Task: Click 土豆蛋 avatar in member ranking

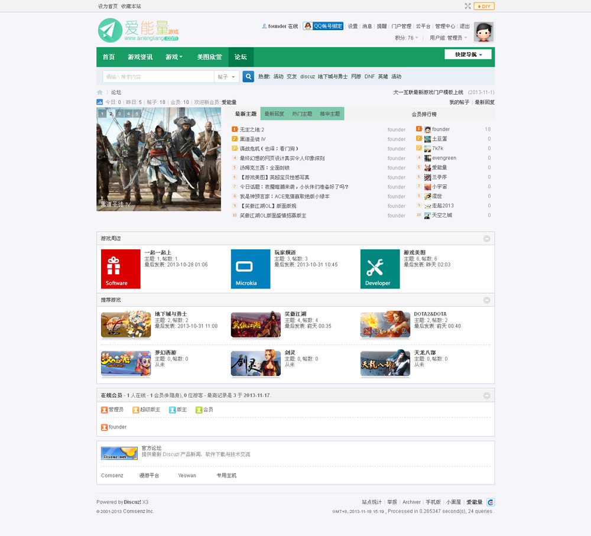Action: click(x=427, y=139)
